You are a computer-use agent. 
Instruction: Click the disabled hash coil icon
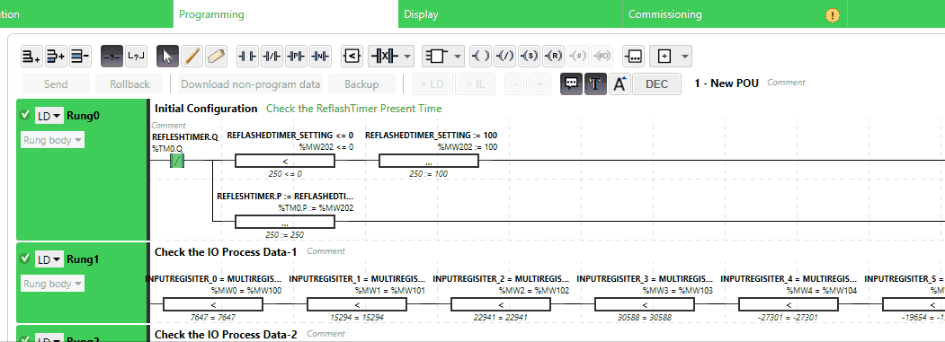point(576,57)
